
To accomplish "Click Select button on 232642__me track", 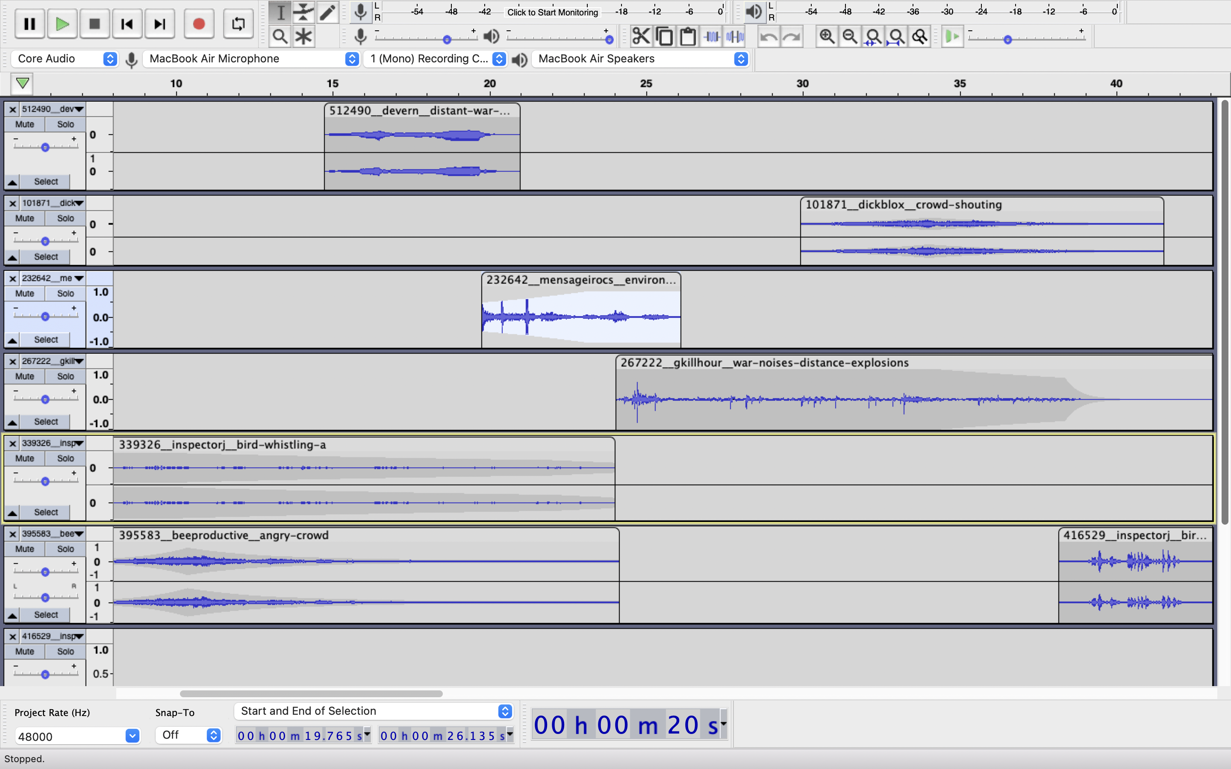I will click(46, 340).
